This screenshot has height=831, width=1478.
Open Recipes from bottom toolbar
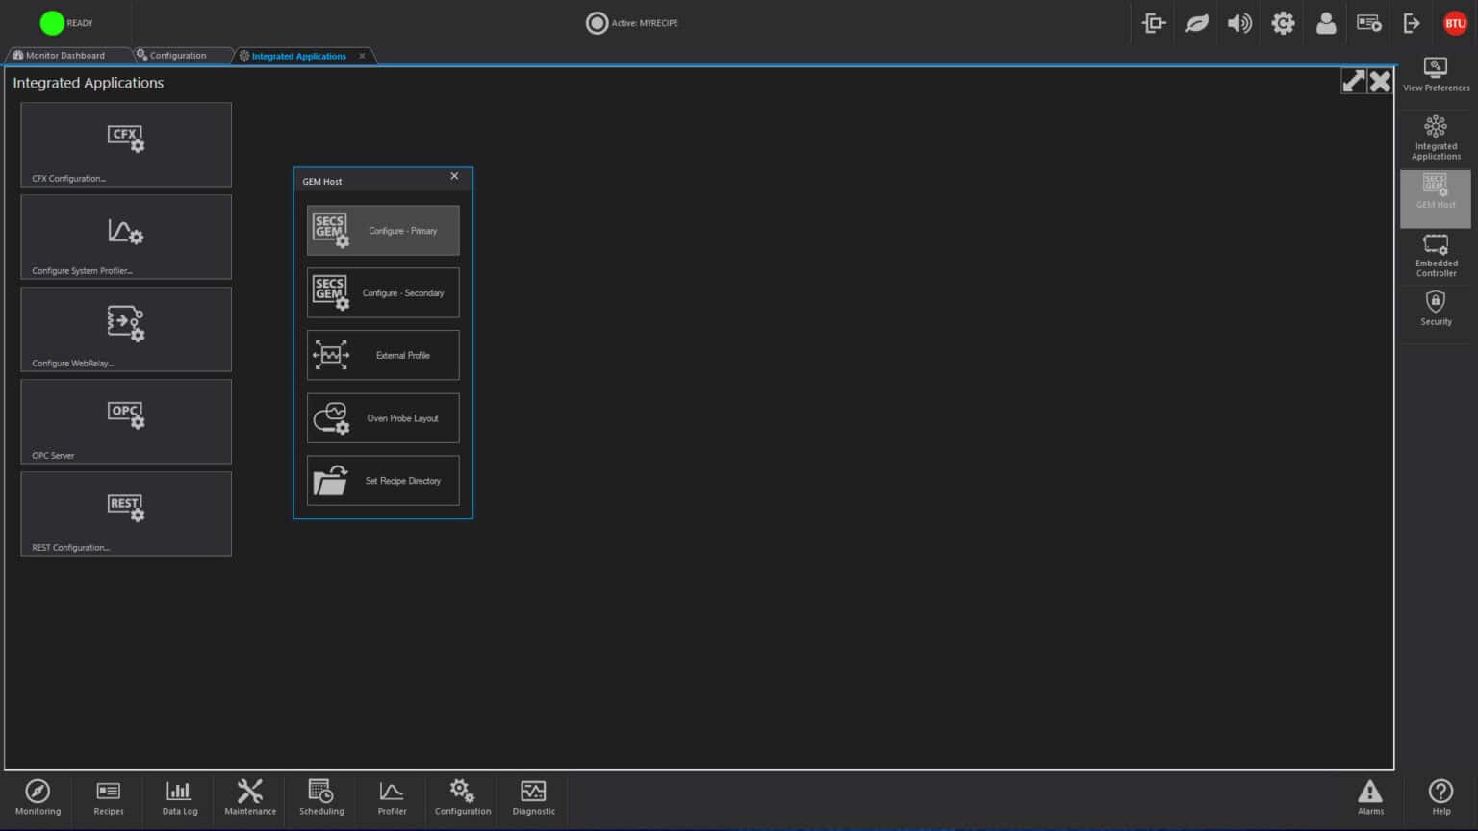click(109, 797)
